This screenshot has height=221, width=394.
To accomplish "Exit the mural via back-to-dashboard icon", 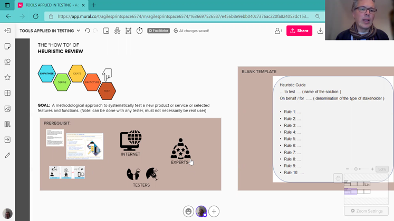I will (x=7, y=31).
